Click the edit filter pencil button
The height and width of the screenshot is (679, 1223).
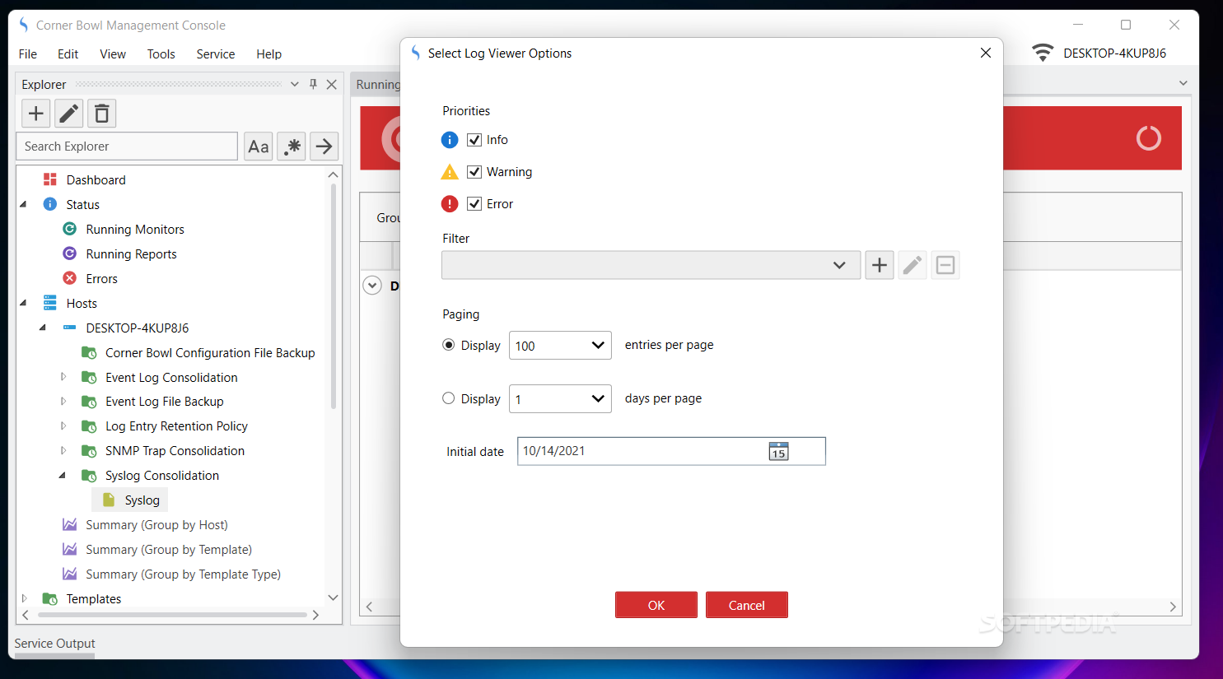(913, 265)
